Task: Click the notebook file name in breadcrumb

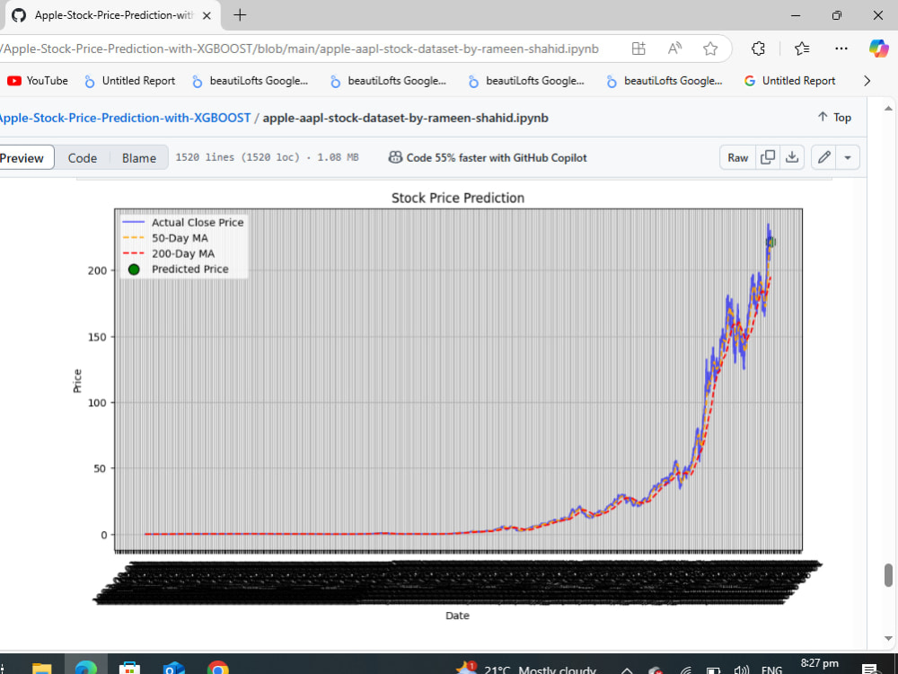Action: (406, 118)
